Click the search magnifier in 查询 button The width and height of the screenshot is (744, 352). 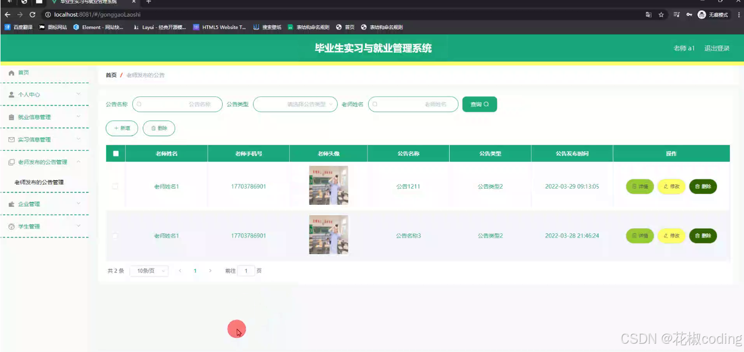click(487, 104)
